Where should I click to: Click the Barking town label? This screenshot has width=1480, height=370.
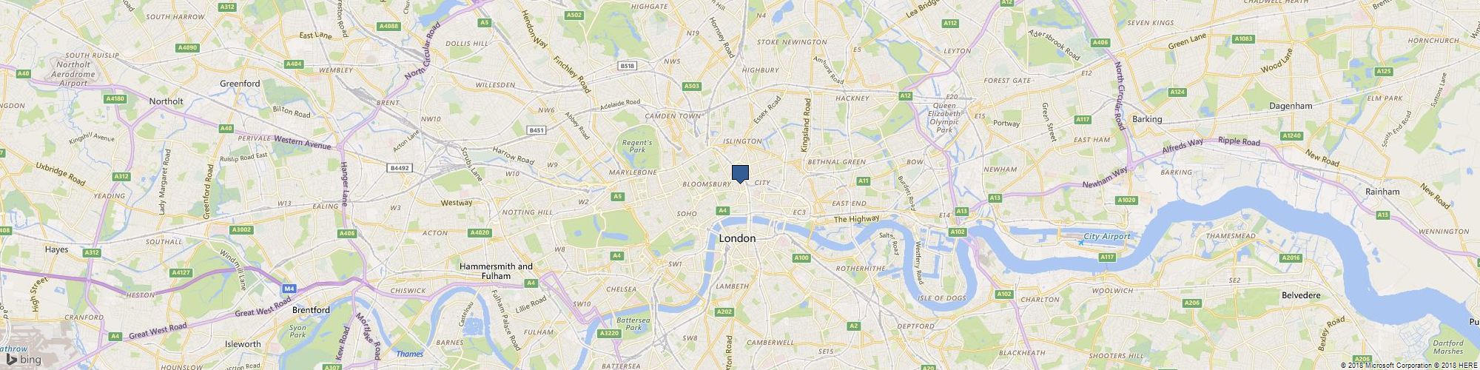point(1147,119)
